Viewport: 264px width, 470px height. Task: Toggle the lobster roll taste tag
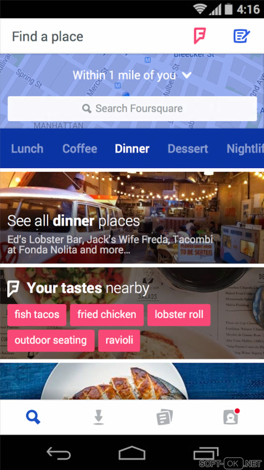(179, 315)
